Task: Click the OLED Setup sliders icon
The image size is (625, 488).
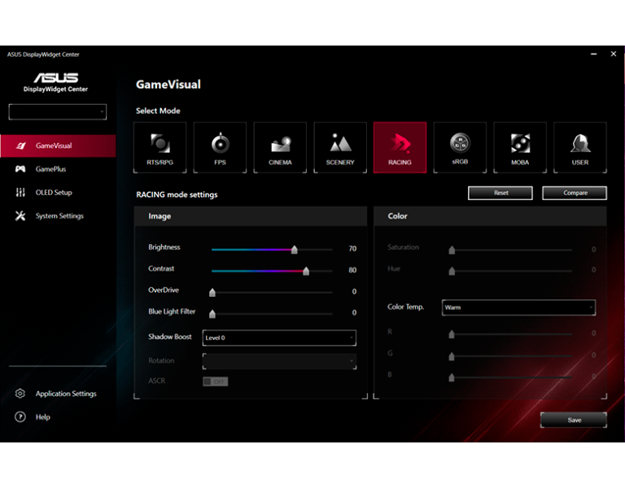Action: tap(20, 193)
